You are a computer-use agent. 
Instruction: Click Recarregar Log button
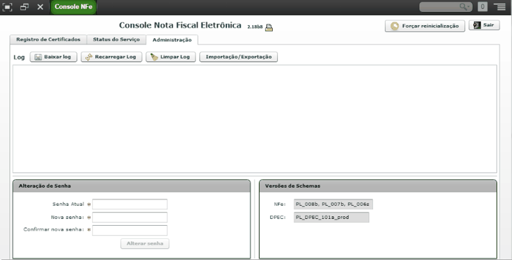point(112,57)
